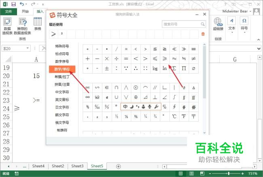This screenshot has width=263, height=177.
Task: Insert the log symbol
Action: coord(155,68)
